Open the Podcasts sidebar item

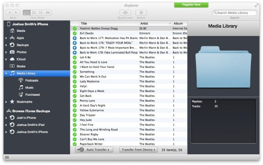click(x=31, y=81)
